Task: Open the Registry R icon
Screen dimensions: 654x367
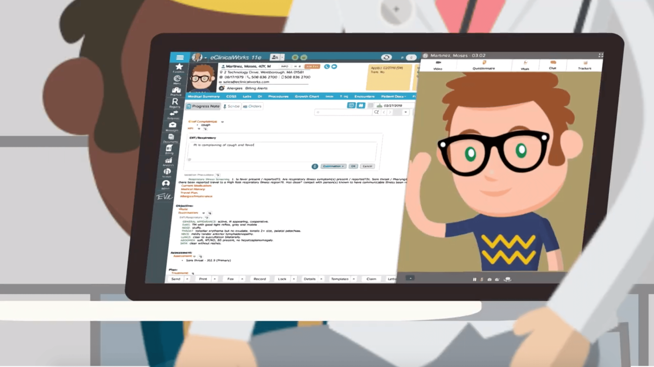Action: pyautogui.click(x=175, y=102)
